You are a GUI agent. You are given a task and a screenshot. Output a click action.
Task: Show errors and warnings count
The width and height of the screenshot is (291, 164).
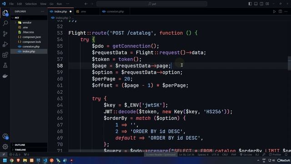point(15,154)
